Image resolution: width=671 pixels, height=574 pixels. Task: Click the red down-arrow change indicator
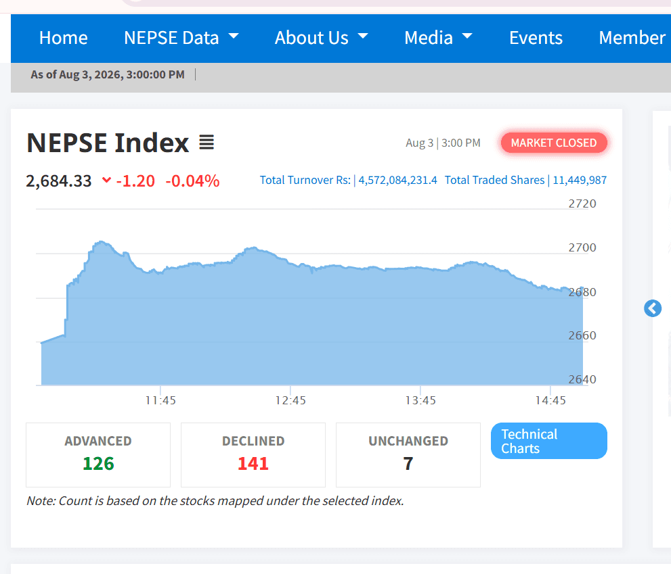coord(106,181)
